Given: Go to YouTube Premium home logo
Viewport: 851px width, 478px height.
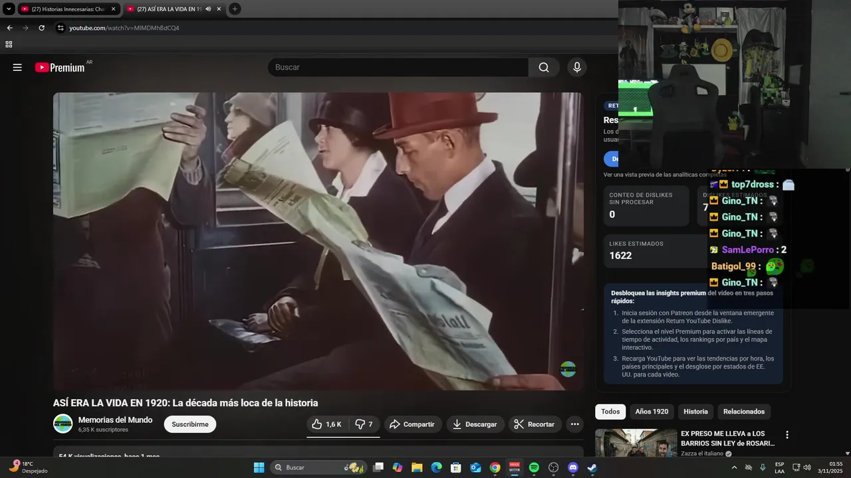Looking at the screenshot, I should (x=61, y=67).
